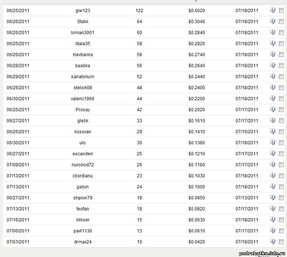Open info icon for giw123 row
This screenshot has width=287, height=257.
(x=272, y=10)
